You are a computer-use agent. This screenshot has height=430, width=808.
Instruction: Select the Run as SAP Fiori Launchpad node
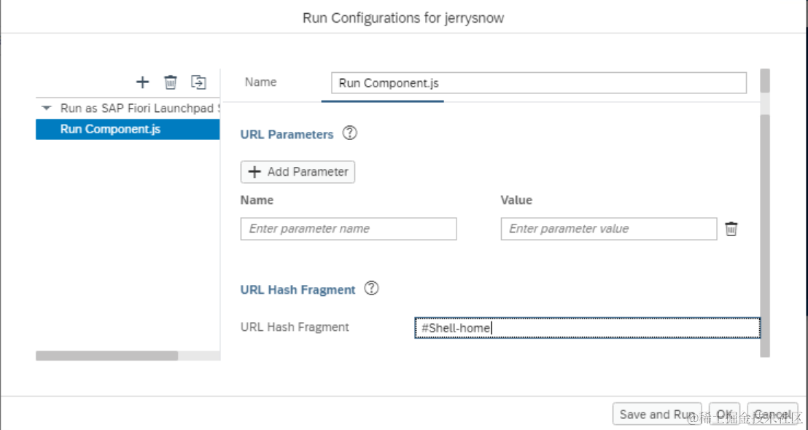pyautogui.click(x=139, y=108)
